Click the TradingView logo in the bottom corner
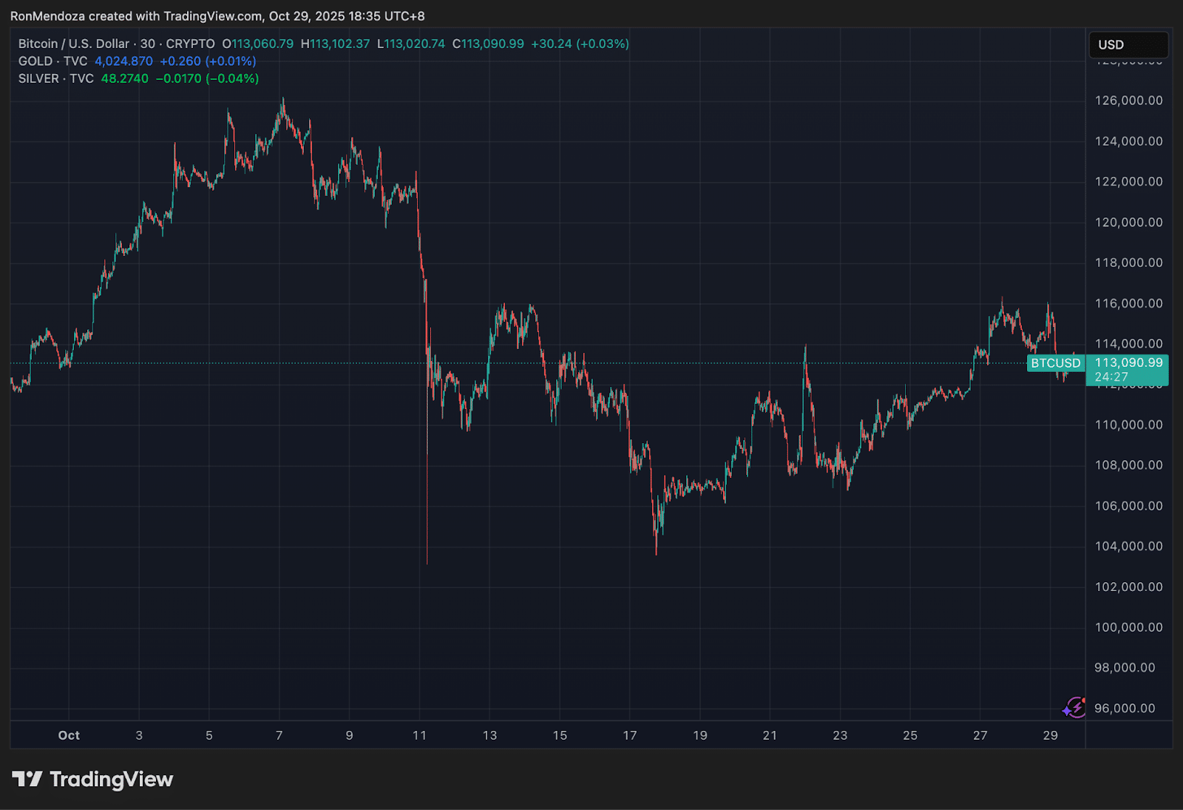Image resolution: width=1183 pixels, height=810 pixels. coord(92,779)
